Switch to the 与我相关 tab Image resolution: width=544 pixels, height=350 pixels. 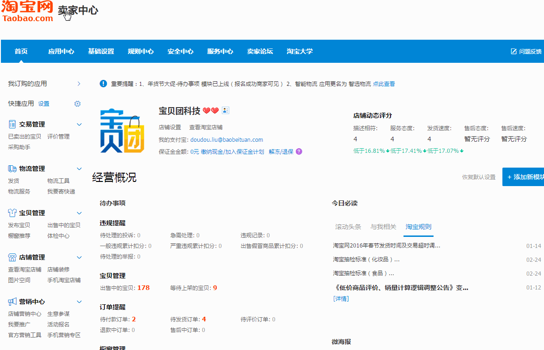pyautogui.click(x=383, y=227)
